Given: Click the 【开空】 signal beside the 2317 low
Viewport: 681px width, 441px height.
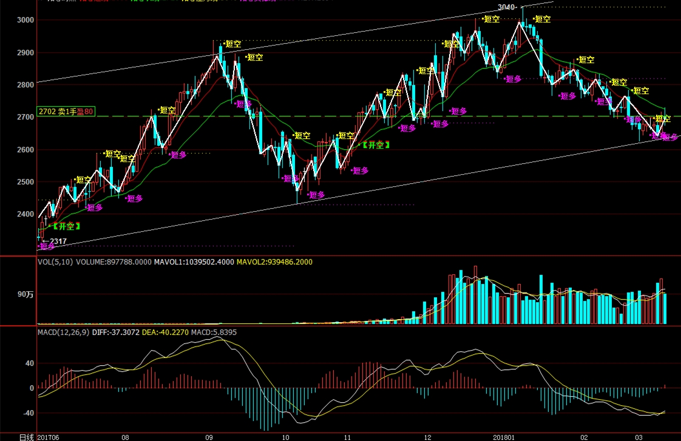Looking at the screenshot, I should tap(66, 226).
